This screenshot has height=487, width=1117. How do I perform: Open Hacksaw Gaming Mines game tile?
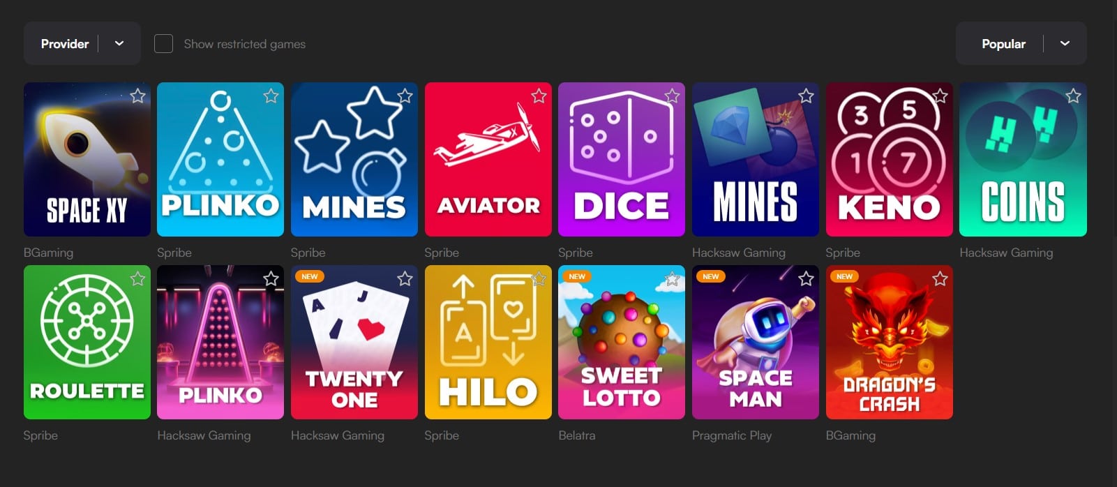point(756,159)
